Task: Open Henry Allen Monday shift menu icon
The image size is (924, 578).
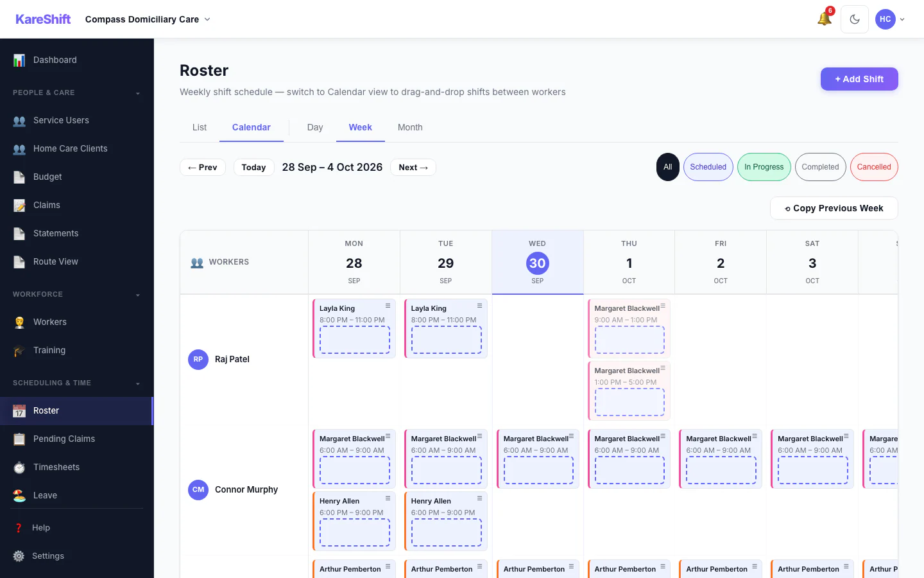Action: (388, 498)
